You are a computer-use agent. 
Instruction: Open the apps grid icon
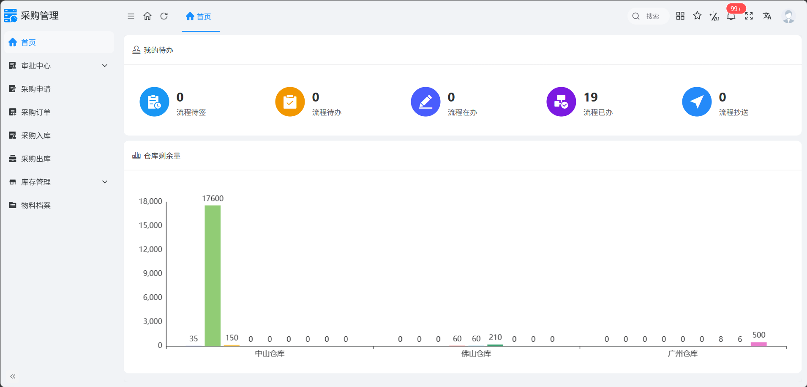click(680, 16)
